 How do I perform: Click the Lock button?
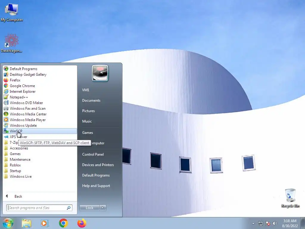point(89,208)
